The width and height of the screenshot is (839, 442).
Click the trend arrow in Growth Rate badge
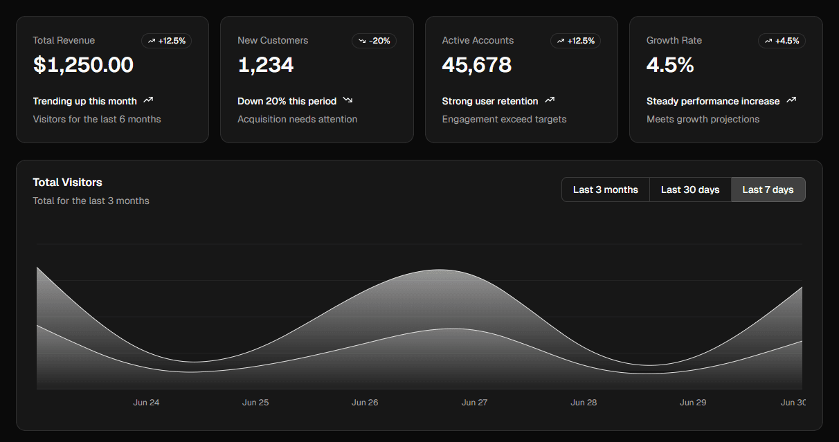767,41
